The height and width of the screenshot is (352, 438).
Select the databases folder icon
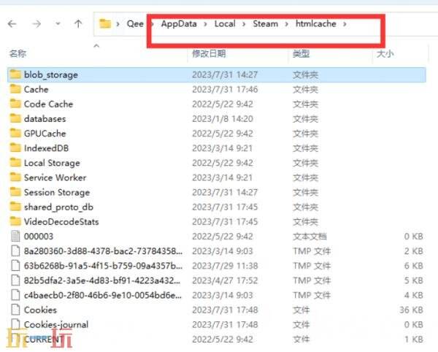tap(15, 119)
